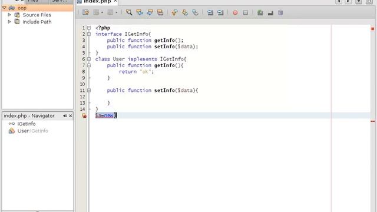
Task: Click the database cylinder toolbar icon
Action: pyautogui.click(x=280, y=12)
